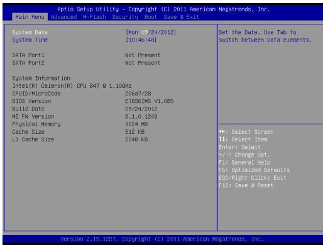Click the E7836IMS BIOS version value
Viewport: 323px width, 245px height.
click(x=150, y=101)
